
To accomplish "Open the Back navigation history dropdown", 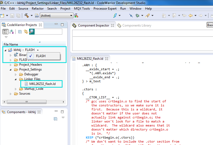I will pos(195,16).
